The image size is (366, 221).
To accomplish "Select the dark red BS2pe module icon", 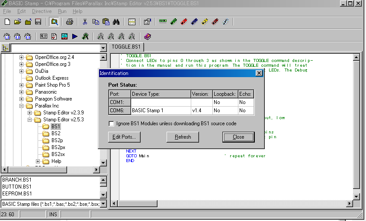I will click(x=215, y=22).
